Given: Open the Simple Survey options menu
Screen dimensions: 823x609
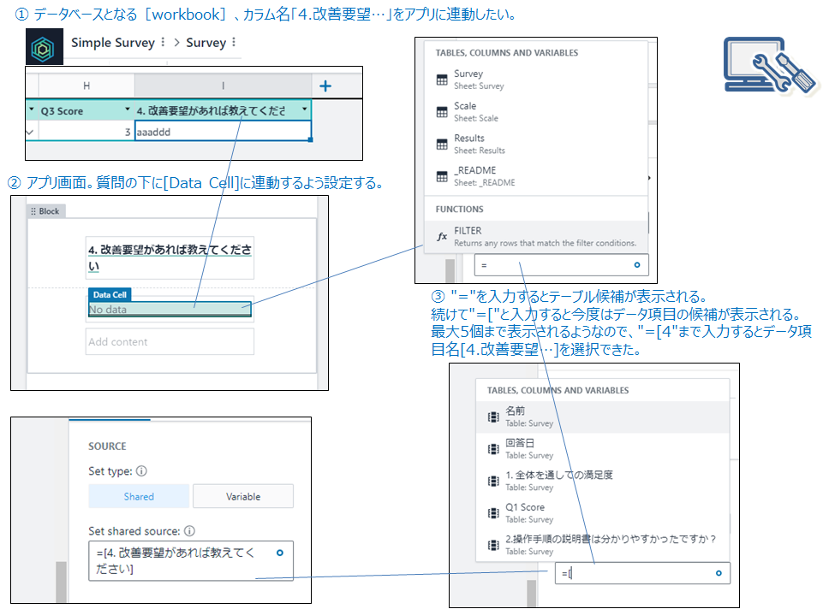Looking at the screenshot, I should pyautogui.click(x=163, y=43).
